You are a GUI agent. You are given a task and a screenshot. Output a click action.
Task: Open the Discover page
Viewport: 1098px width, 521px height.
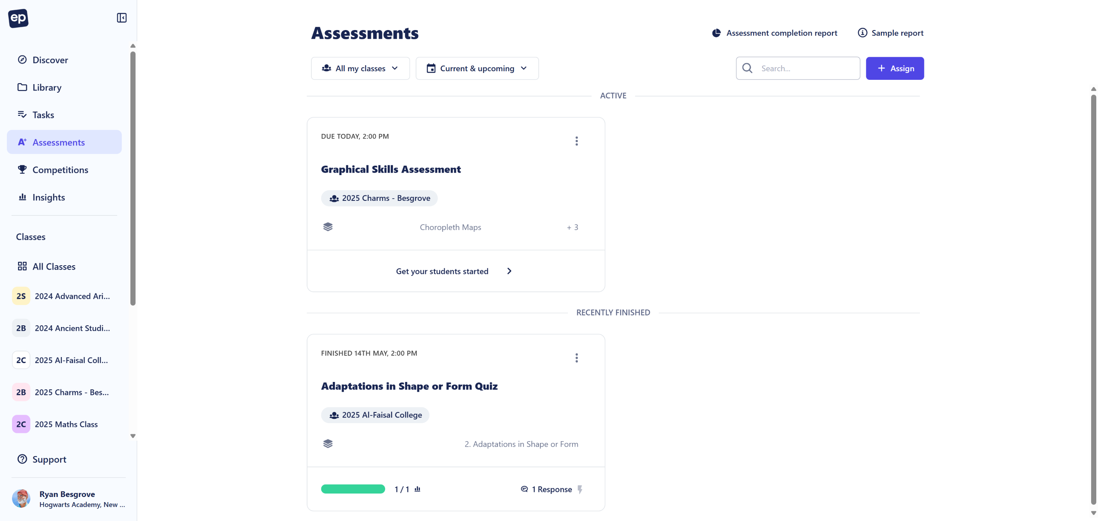click(50, 60)
